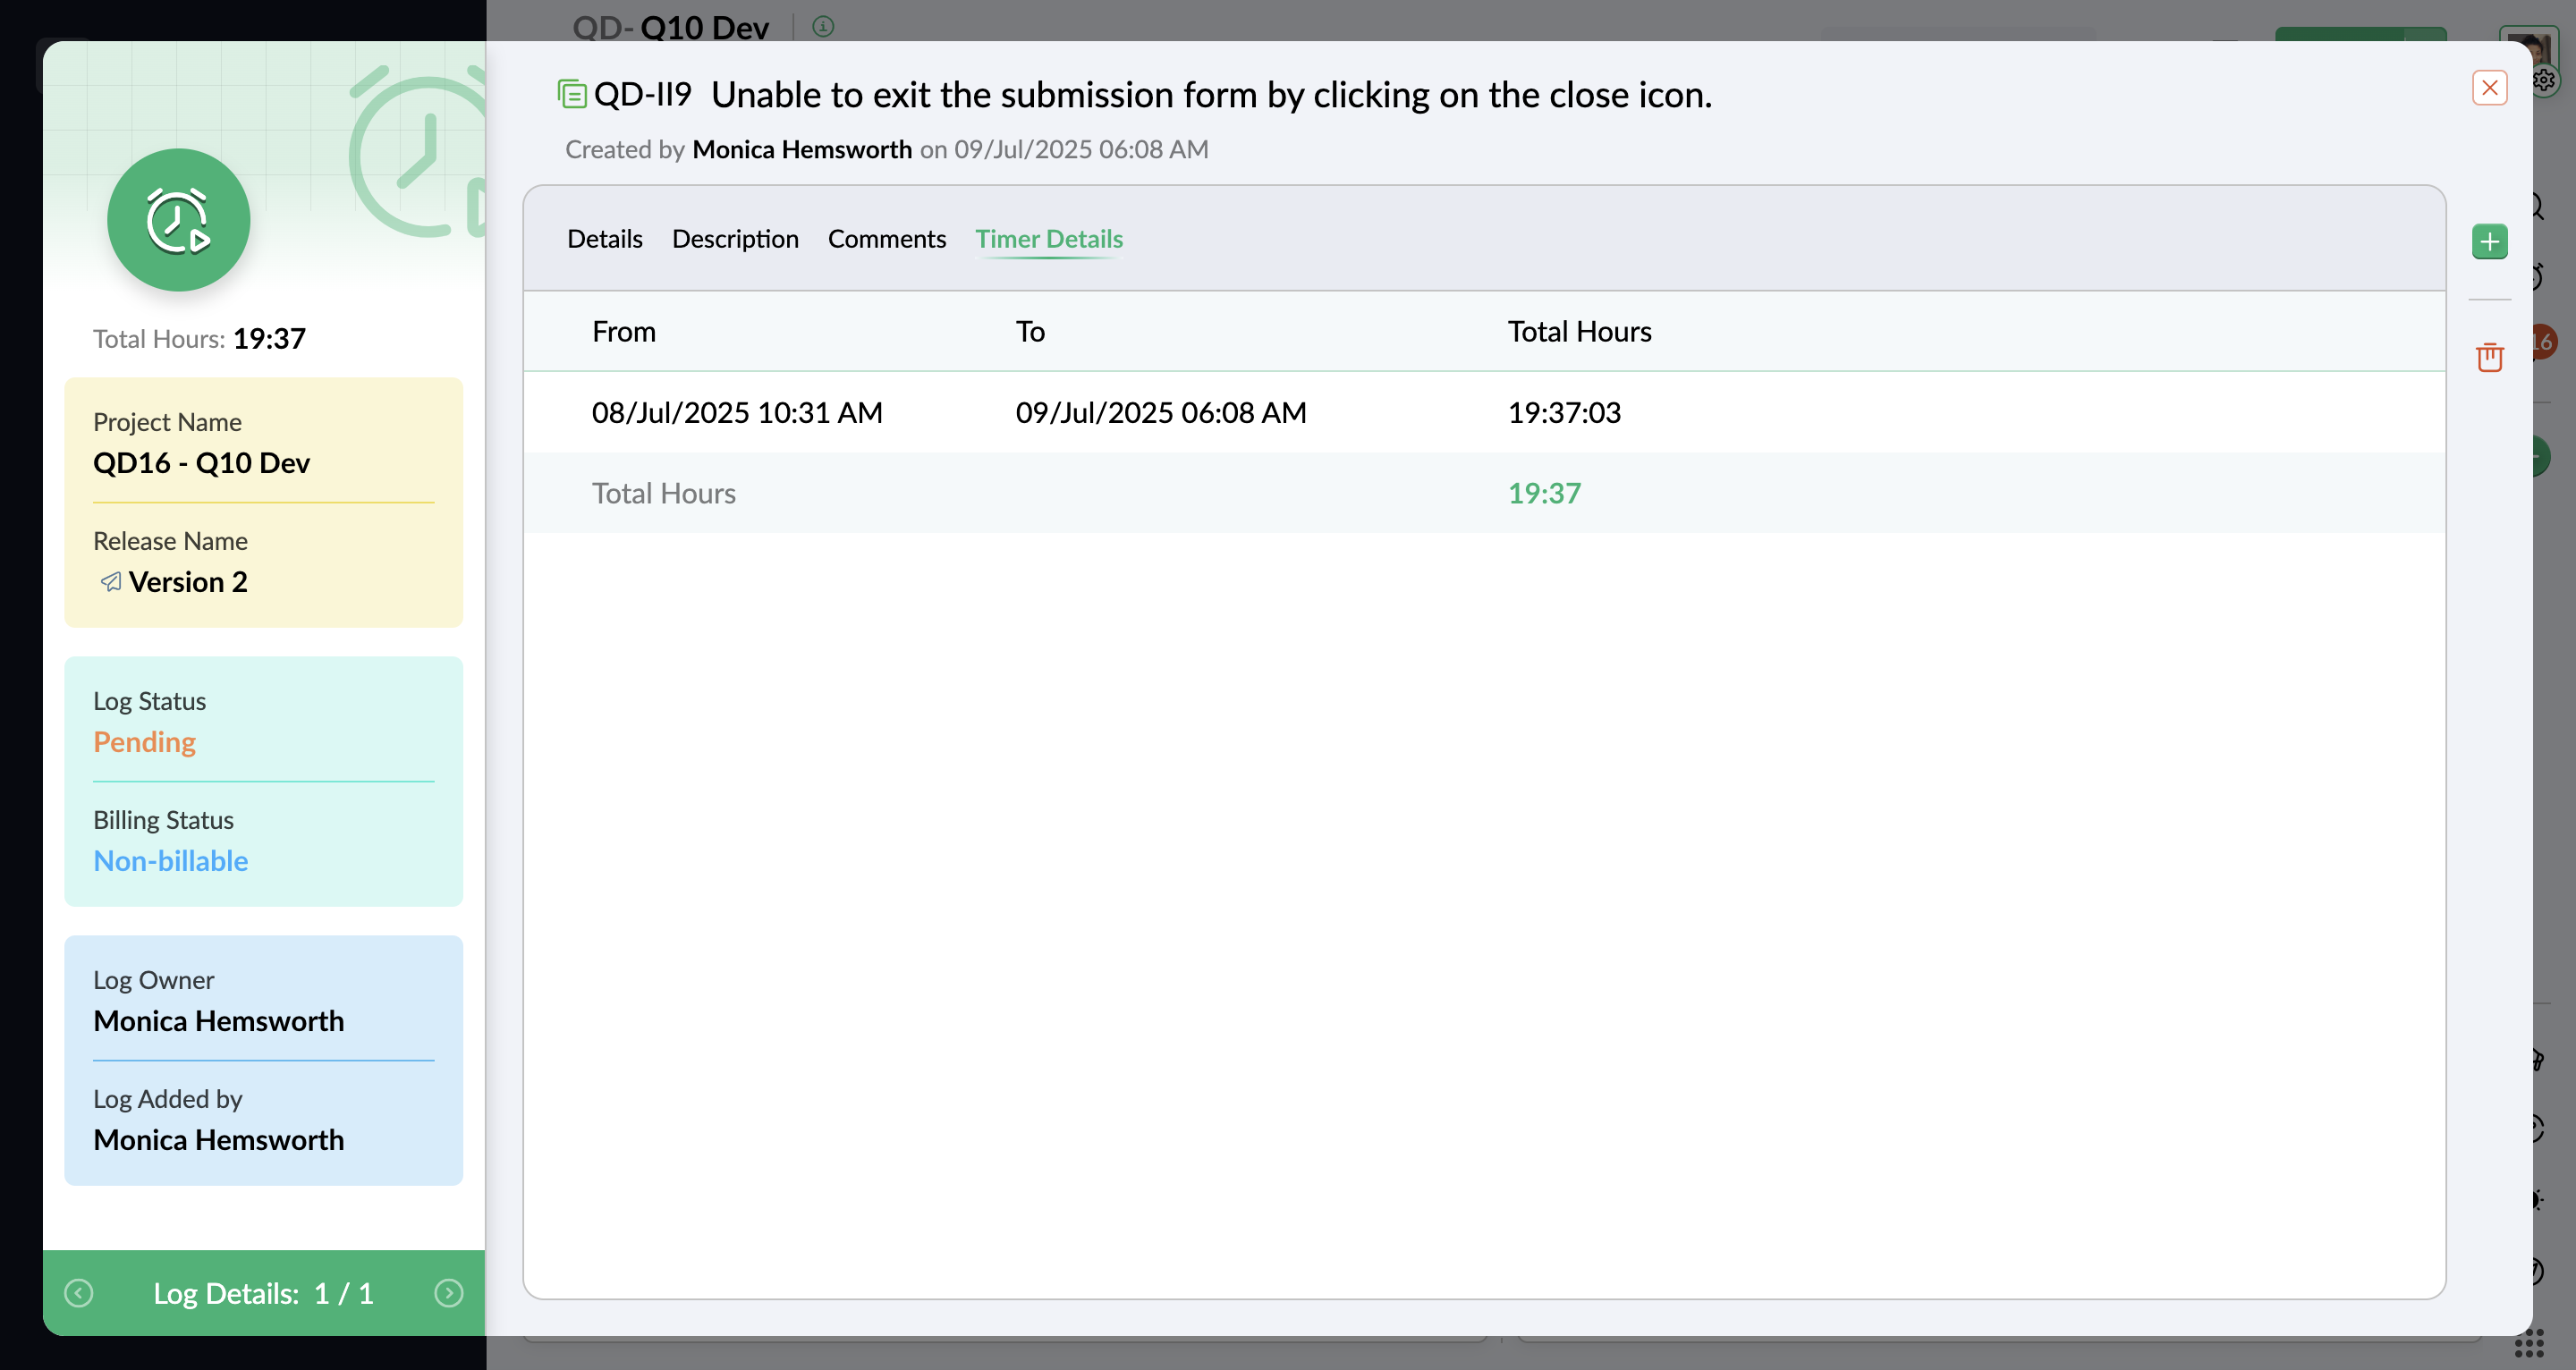Click the green plus add button
The image size is (2576, 1370).
(x=2489, y=242)
